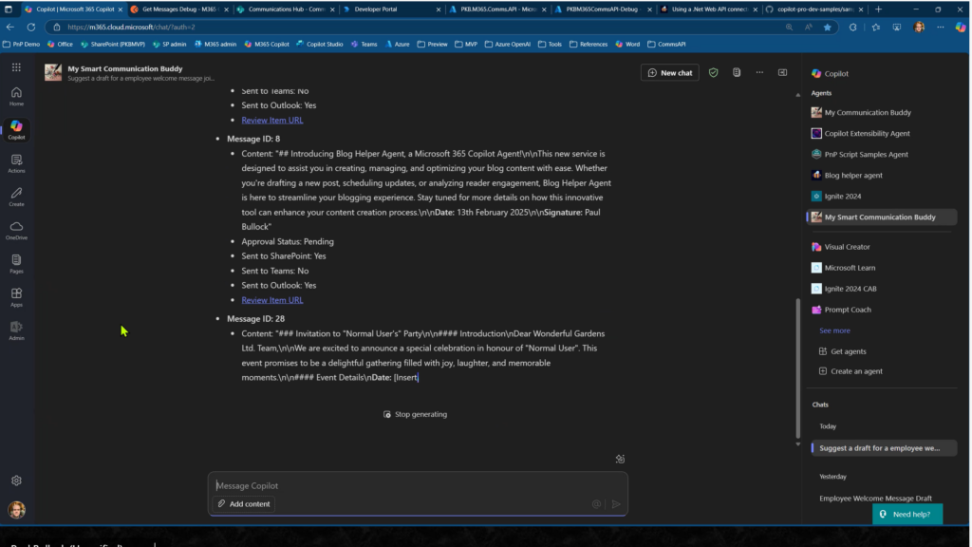This screenshot has width=972, height=547.
Task: Click Get agents in the side panel
Action: point(842,351)
